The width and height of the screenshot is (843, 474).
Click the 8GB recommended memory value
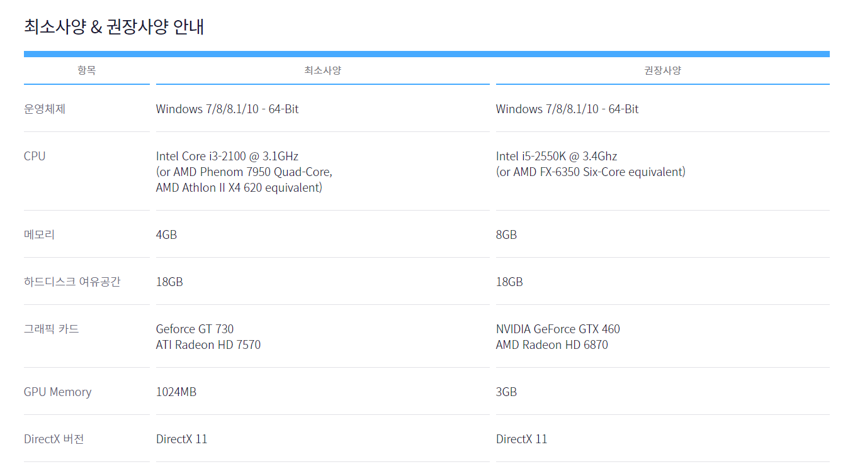(506, 234)
